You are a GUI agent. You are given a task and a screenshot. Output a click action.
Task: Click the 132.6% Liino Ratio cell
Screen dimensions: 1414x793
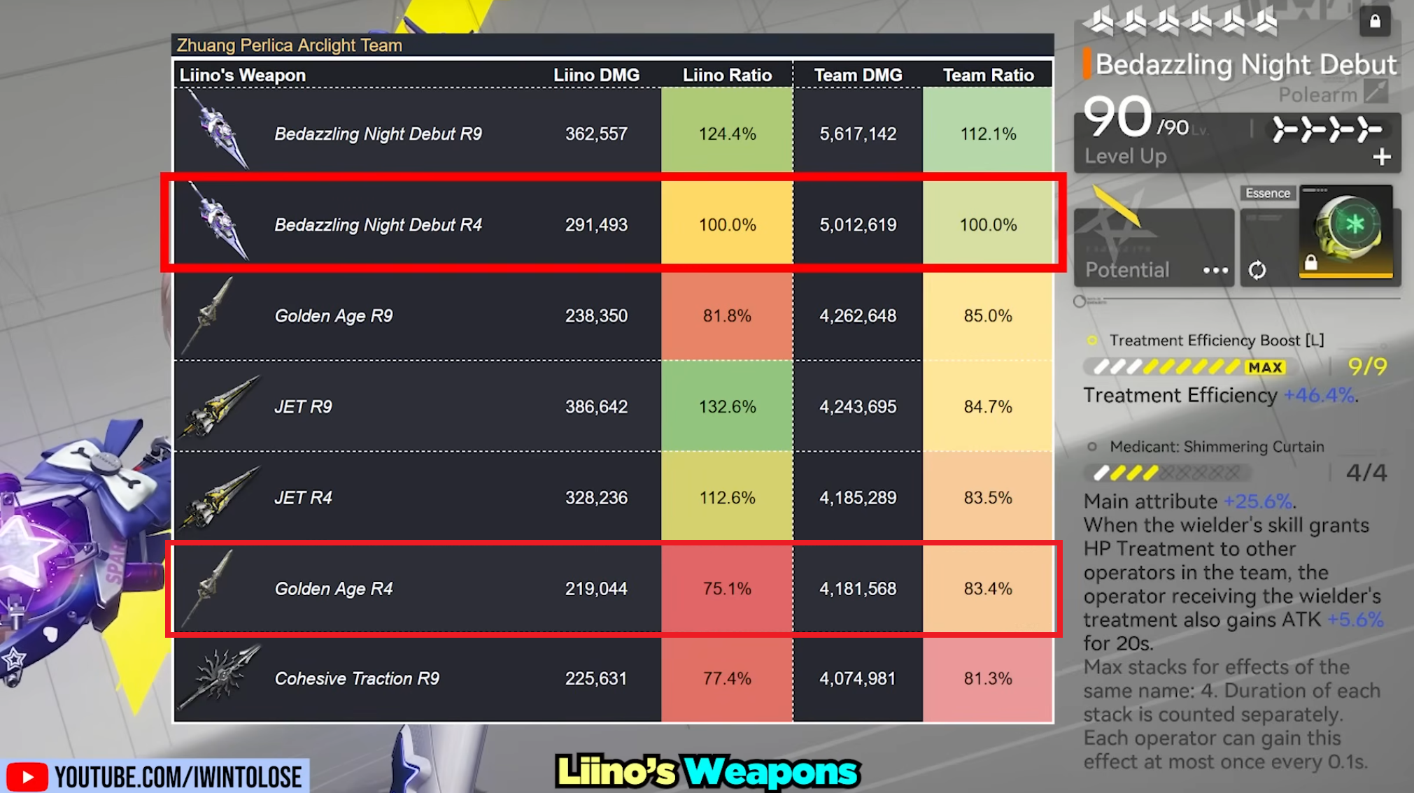click(x=727, y=406)
